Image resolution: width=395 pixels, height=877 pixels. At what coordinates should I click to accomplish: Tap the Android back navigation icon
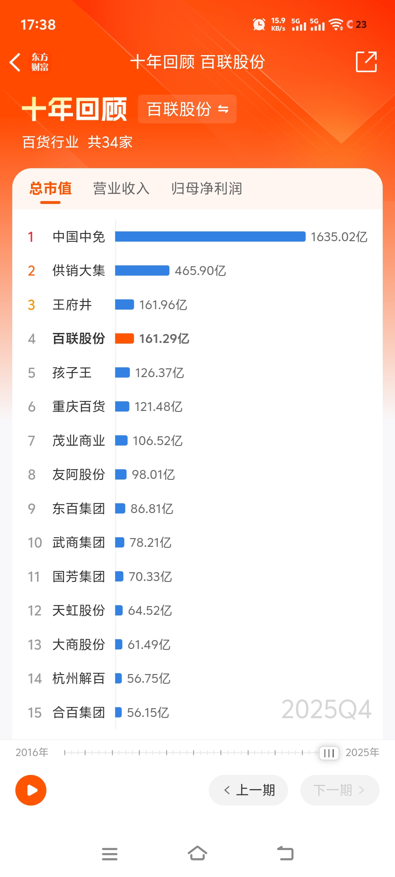point(285,853)
